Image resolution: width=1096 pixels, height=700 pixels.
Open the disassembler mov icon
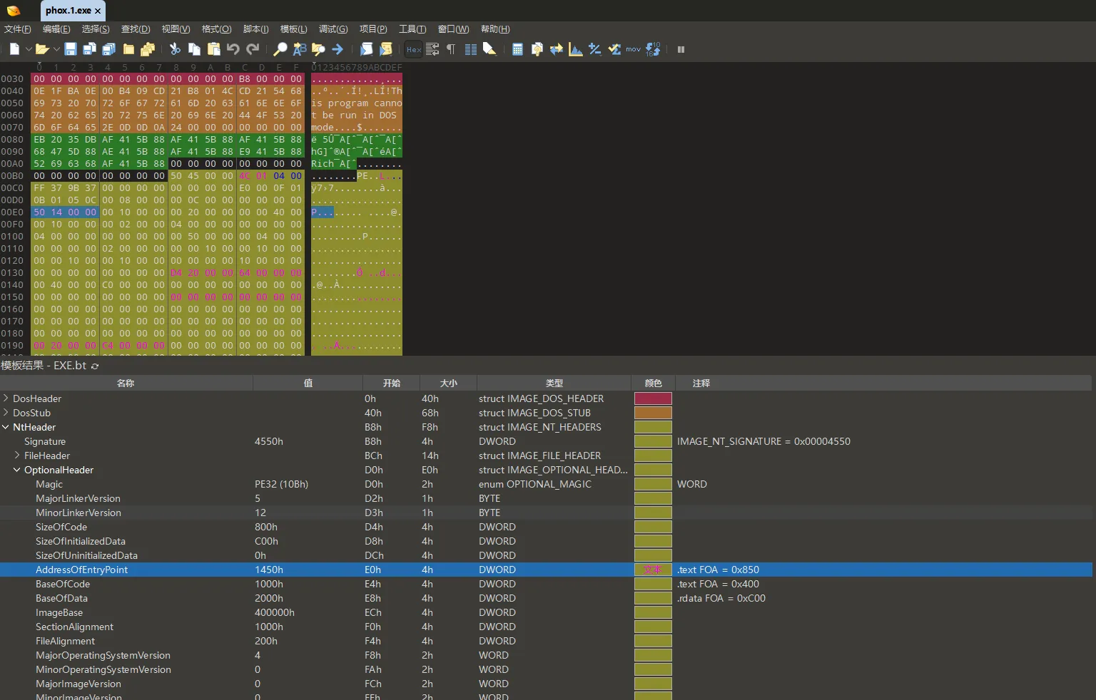(x=634, y=49)
